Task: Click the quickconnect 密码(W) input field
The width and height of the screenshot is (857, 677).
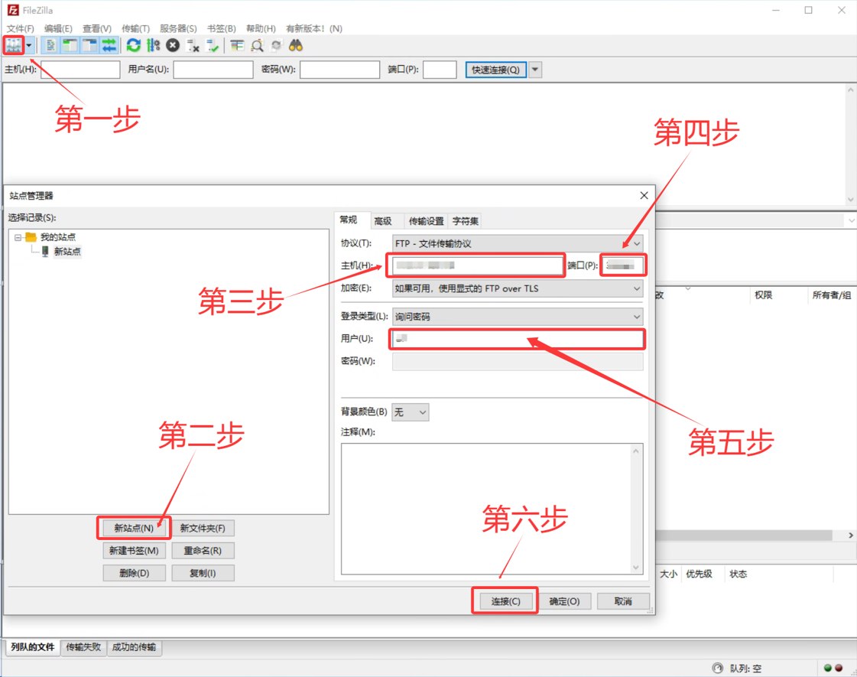Action: 339,70
